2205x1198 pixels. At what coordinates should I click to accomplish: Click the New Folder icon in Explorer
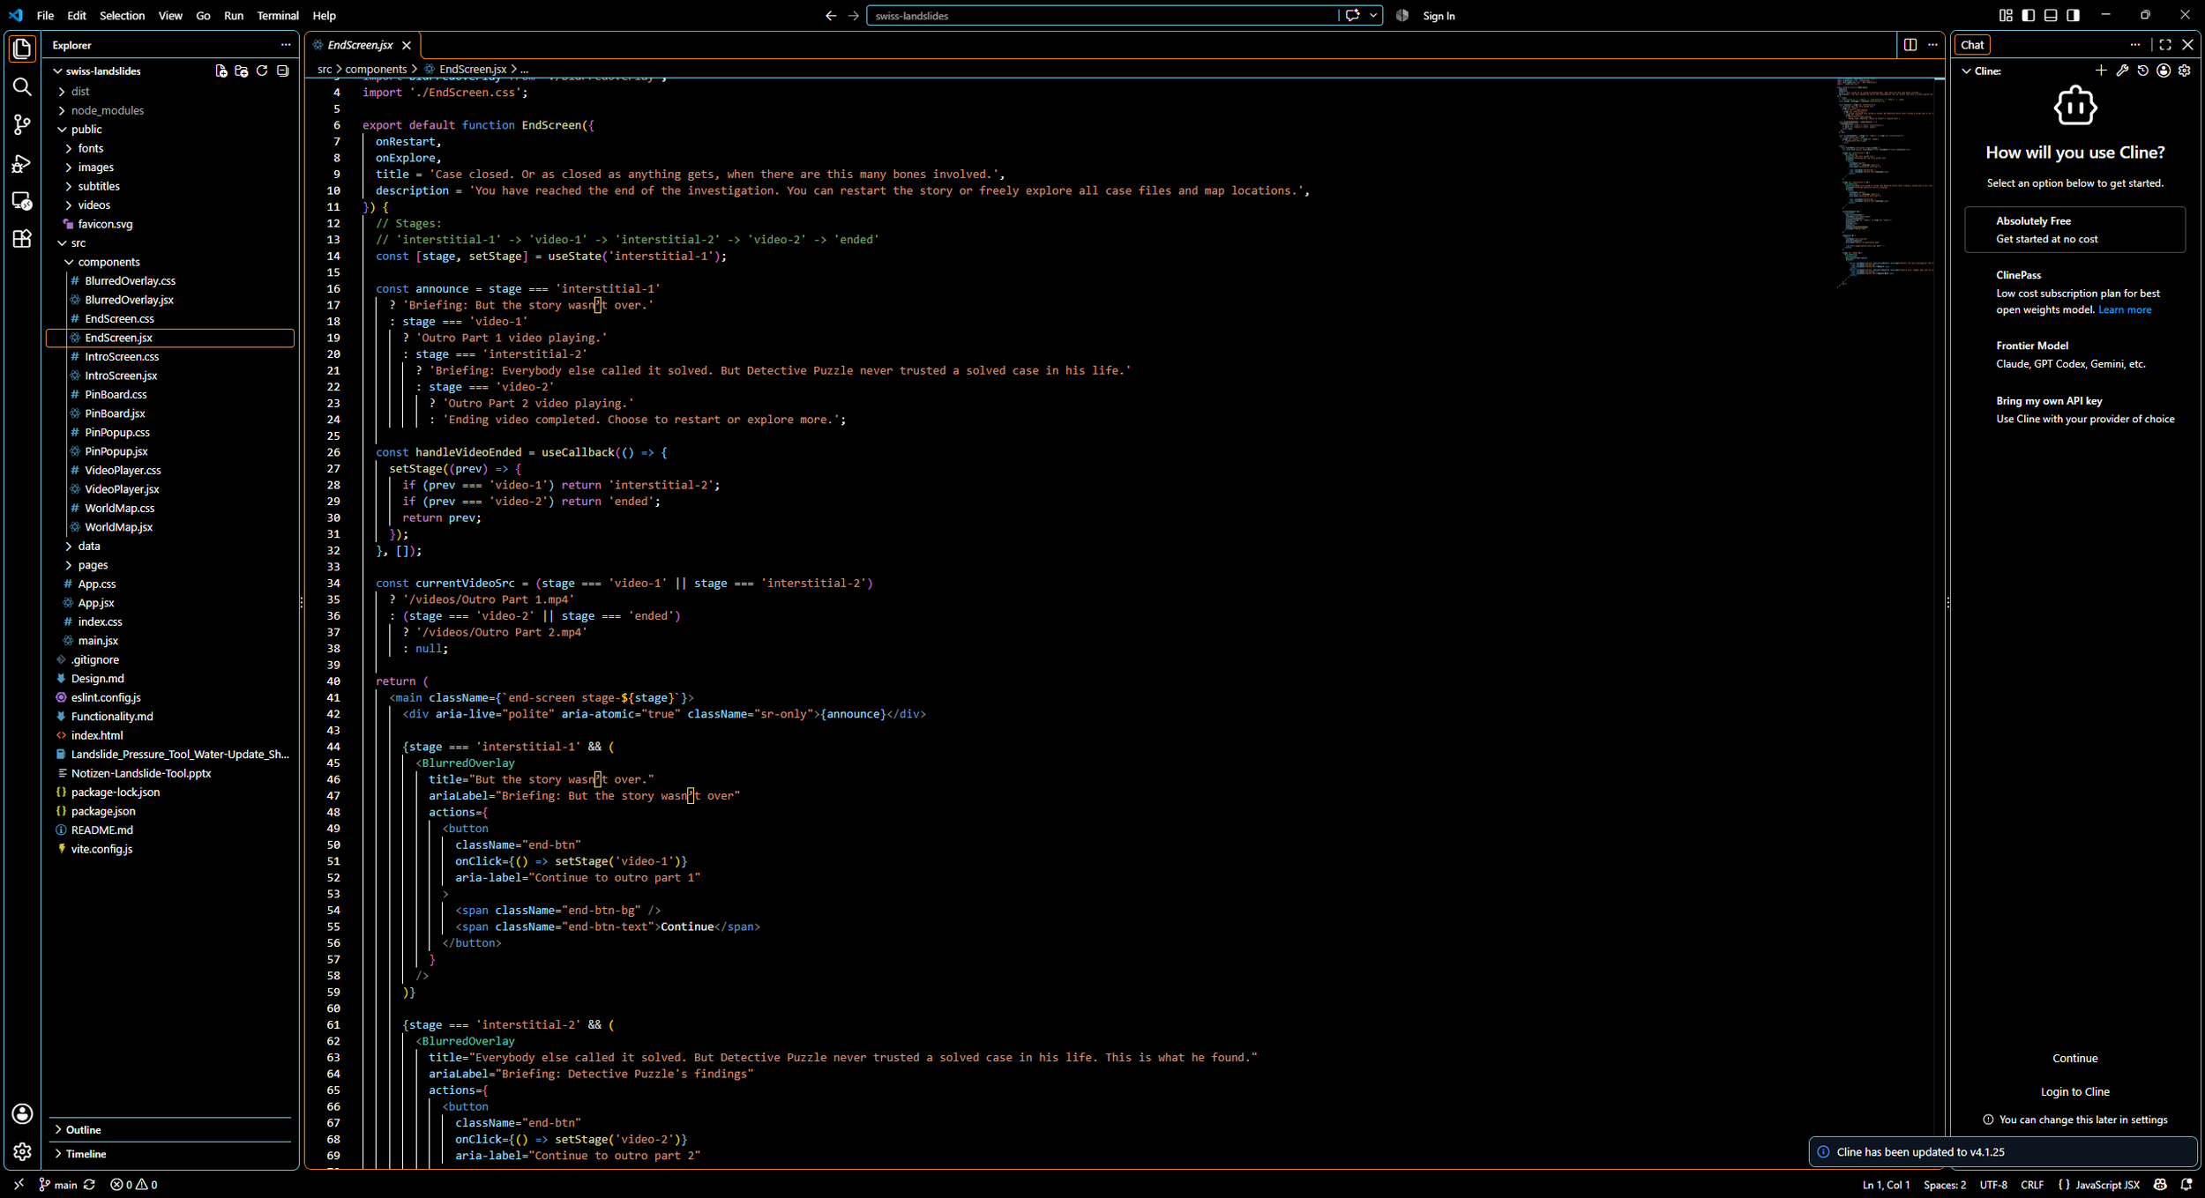[x=241, y=71]
